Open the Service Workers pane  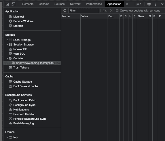pyautogui.click(x=23, y=21)
